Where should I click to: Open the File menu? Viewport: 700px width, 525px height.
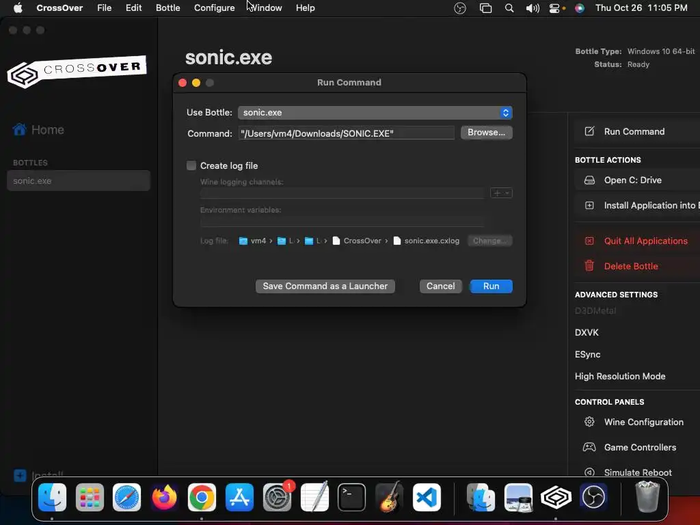pyautogui.click(x=104, y=8)
